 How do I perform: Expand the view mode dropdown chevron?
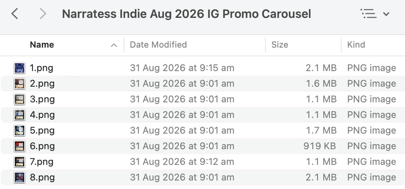(x=386, y=14)
